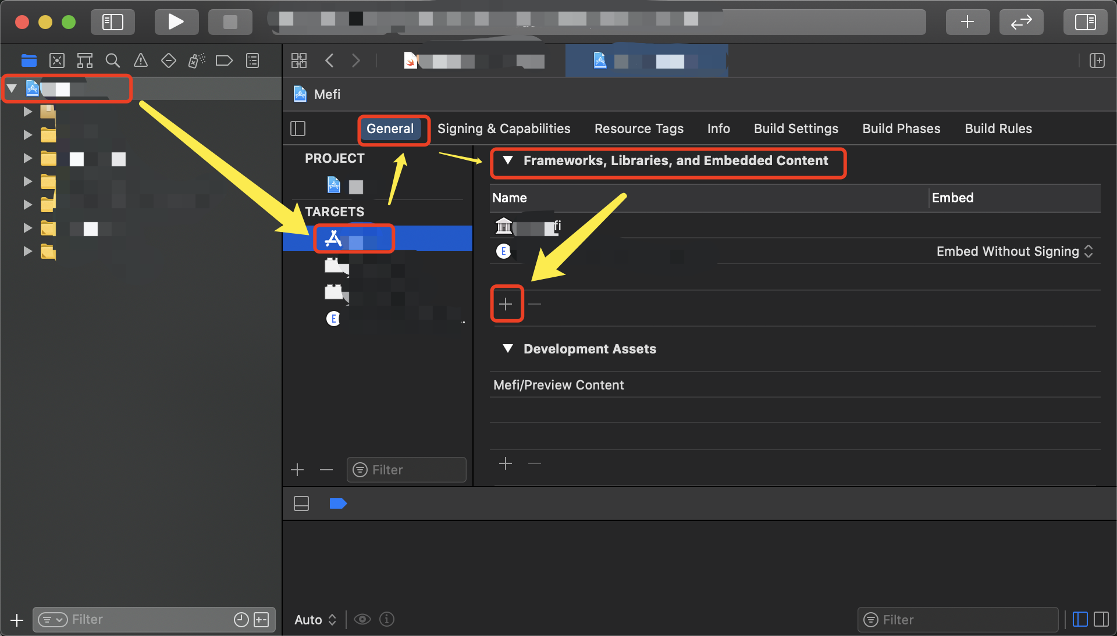Collapse the root project disclosure triangle

click(x=12, y=89)
